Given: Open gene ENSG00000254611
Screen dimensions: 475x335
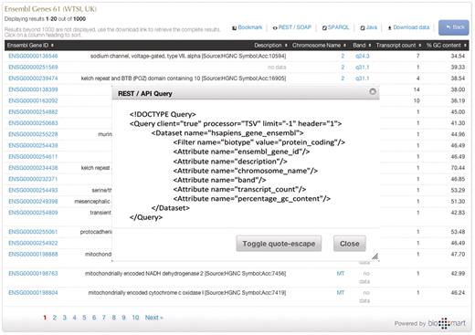Looking at the screenshot, I should tap(33, 157).
